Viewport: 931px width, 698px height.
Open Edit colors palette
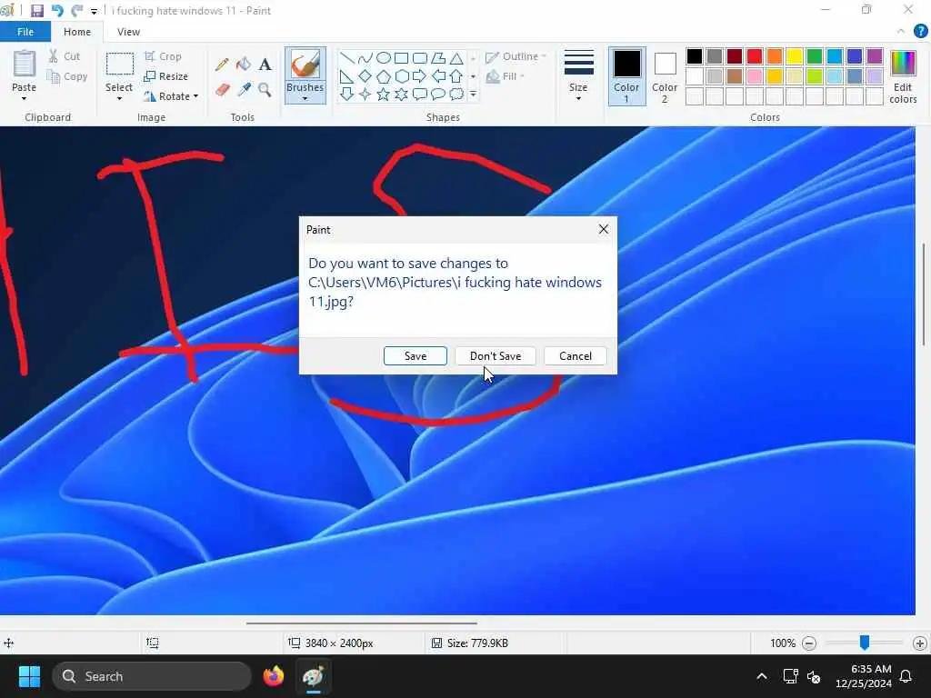pos(903,76)
